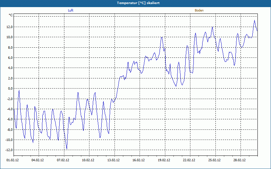Click the 10,0 y-axis value
The width and height of the screenshot is (271, 169).
(9, 37)
